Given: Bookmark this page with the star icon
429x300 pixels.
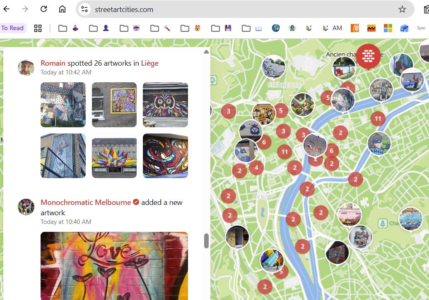Looking at the screenshot, I should click(402, 9).
